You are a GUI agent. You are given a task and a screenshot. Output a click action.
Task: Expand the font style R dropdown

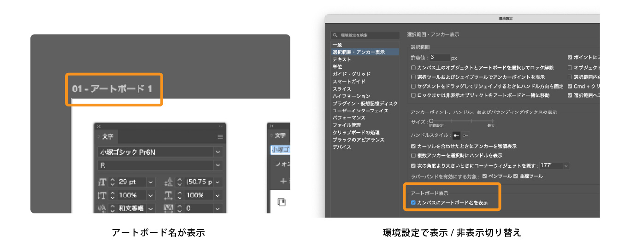[x=218, y=165]
